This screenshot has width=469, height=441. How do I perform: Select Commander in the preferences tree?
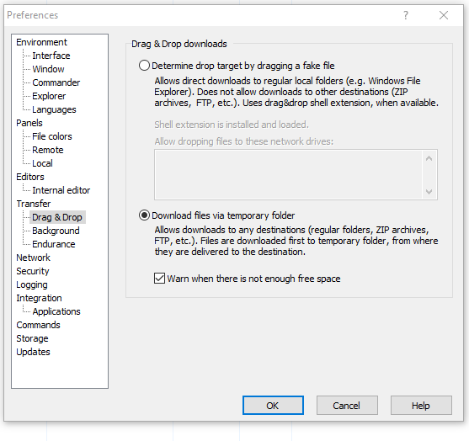[x=56, y=82]
